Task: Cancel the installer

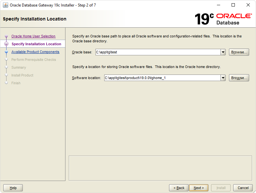Action: point(243,188)
